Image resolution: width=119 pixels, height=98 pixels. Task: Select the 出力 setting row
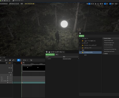click(90, 55)
